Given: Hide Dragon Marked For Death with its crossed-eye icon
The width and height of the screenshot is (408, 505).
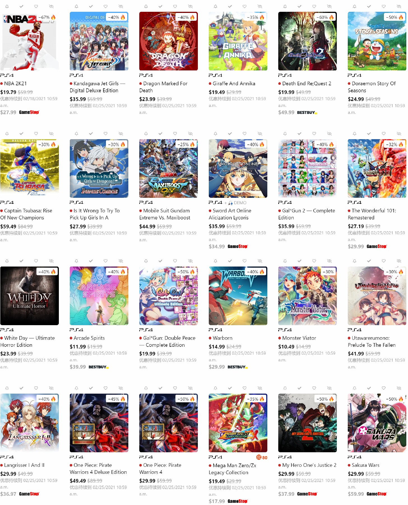Looking at the screenshot, I should click(x=190, y=6).
